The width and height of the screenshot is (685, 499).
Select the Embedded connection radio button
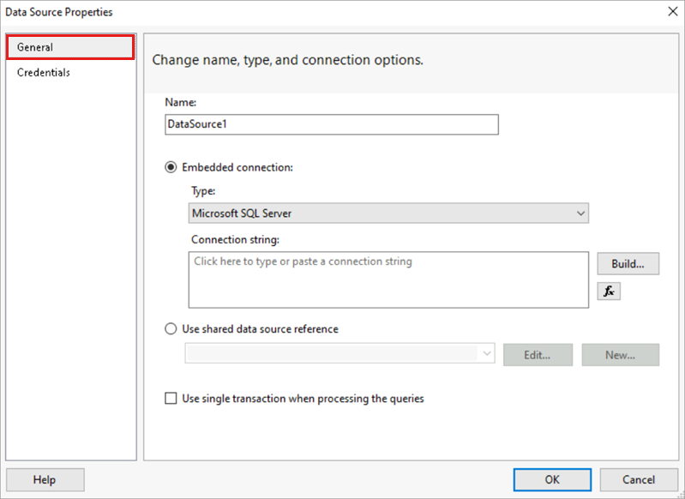[171, 167]
